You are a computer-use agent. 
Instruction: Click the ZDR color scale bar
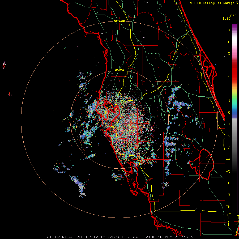[234, 118]
